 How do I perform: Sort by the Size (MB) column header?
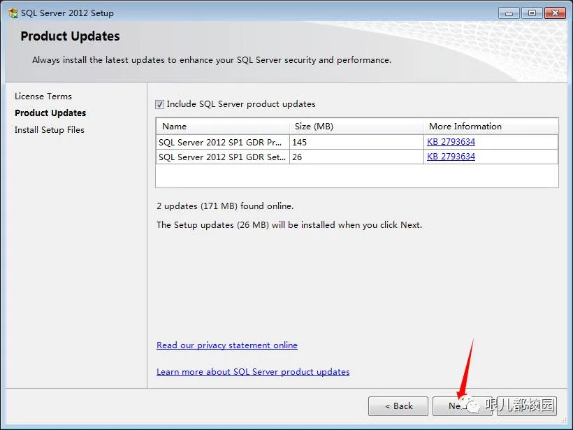point(356,126)
